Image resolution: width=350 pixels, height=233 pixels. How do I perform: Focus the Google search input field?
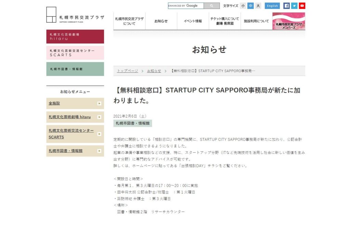(186, 6)
